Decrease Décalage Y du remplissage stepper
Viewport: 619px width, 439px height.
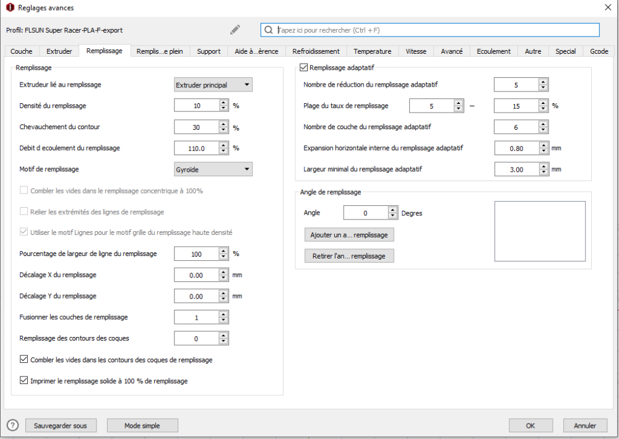tap(223, 299)
